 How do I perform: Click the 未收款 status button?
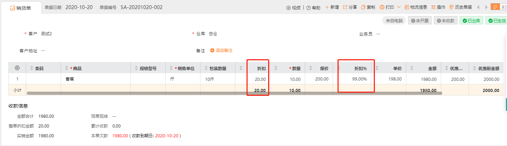446,21
